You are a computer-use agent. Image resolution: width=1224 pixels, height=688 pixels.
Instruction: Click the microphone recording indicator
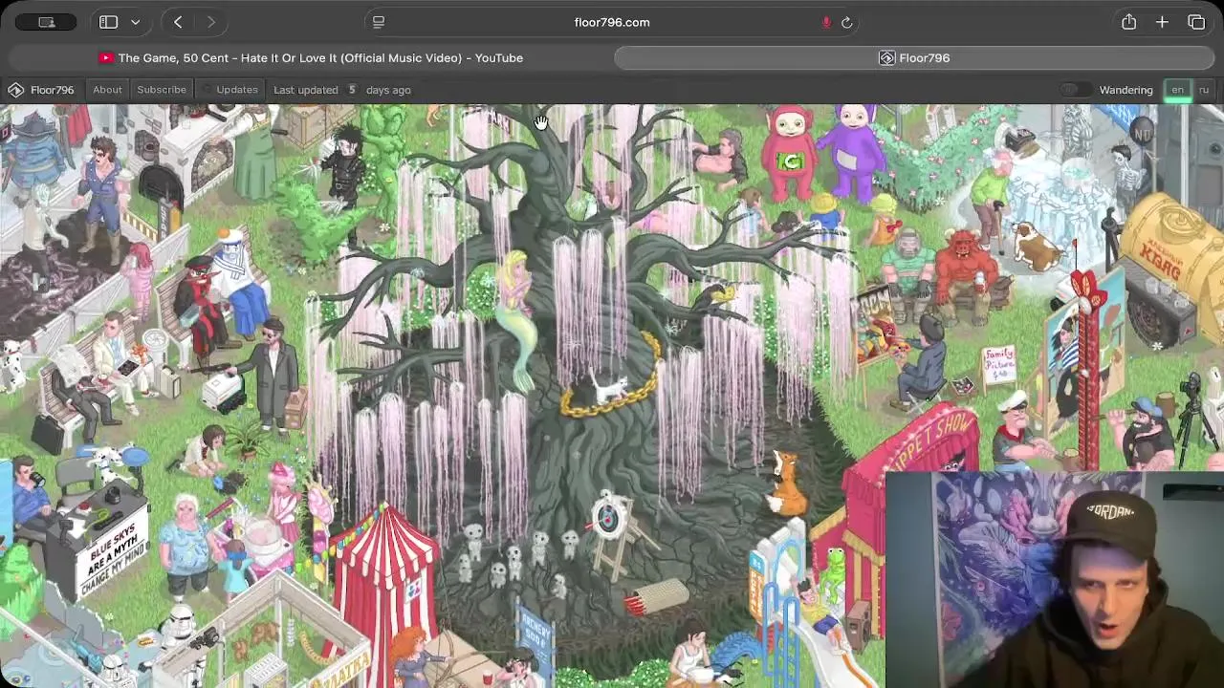tap(826, 22)
